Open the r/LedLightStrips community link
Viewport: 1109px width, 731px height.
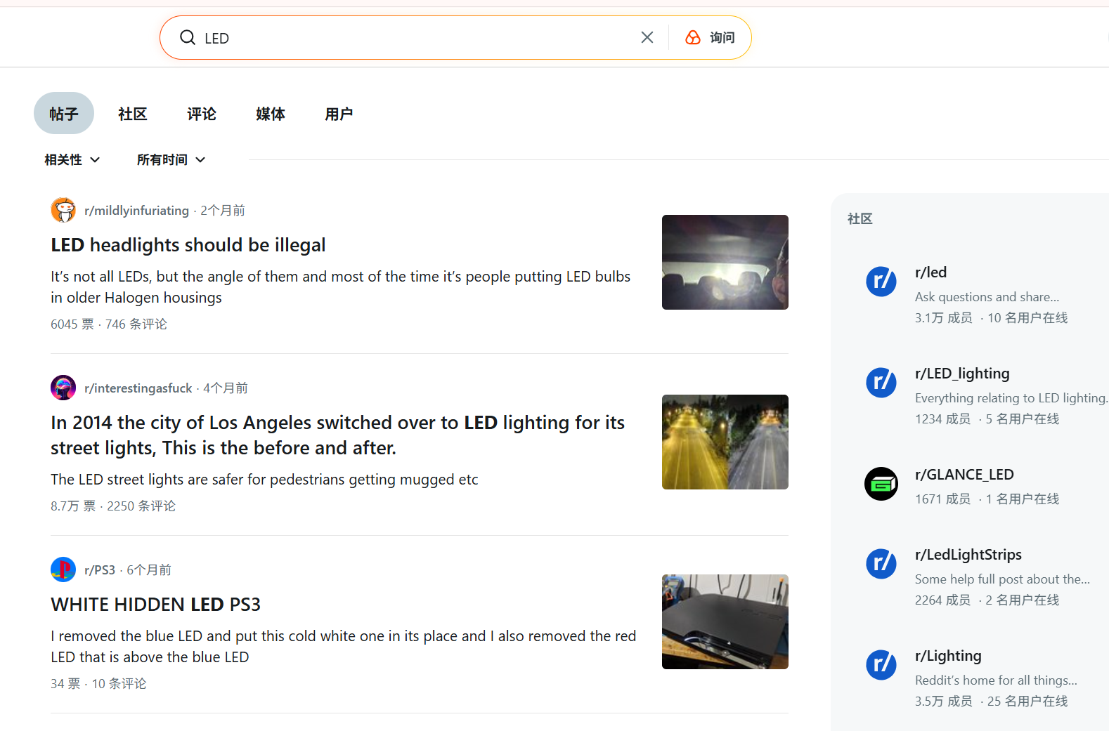tap(968, 555)
